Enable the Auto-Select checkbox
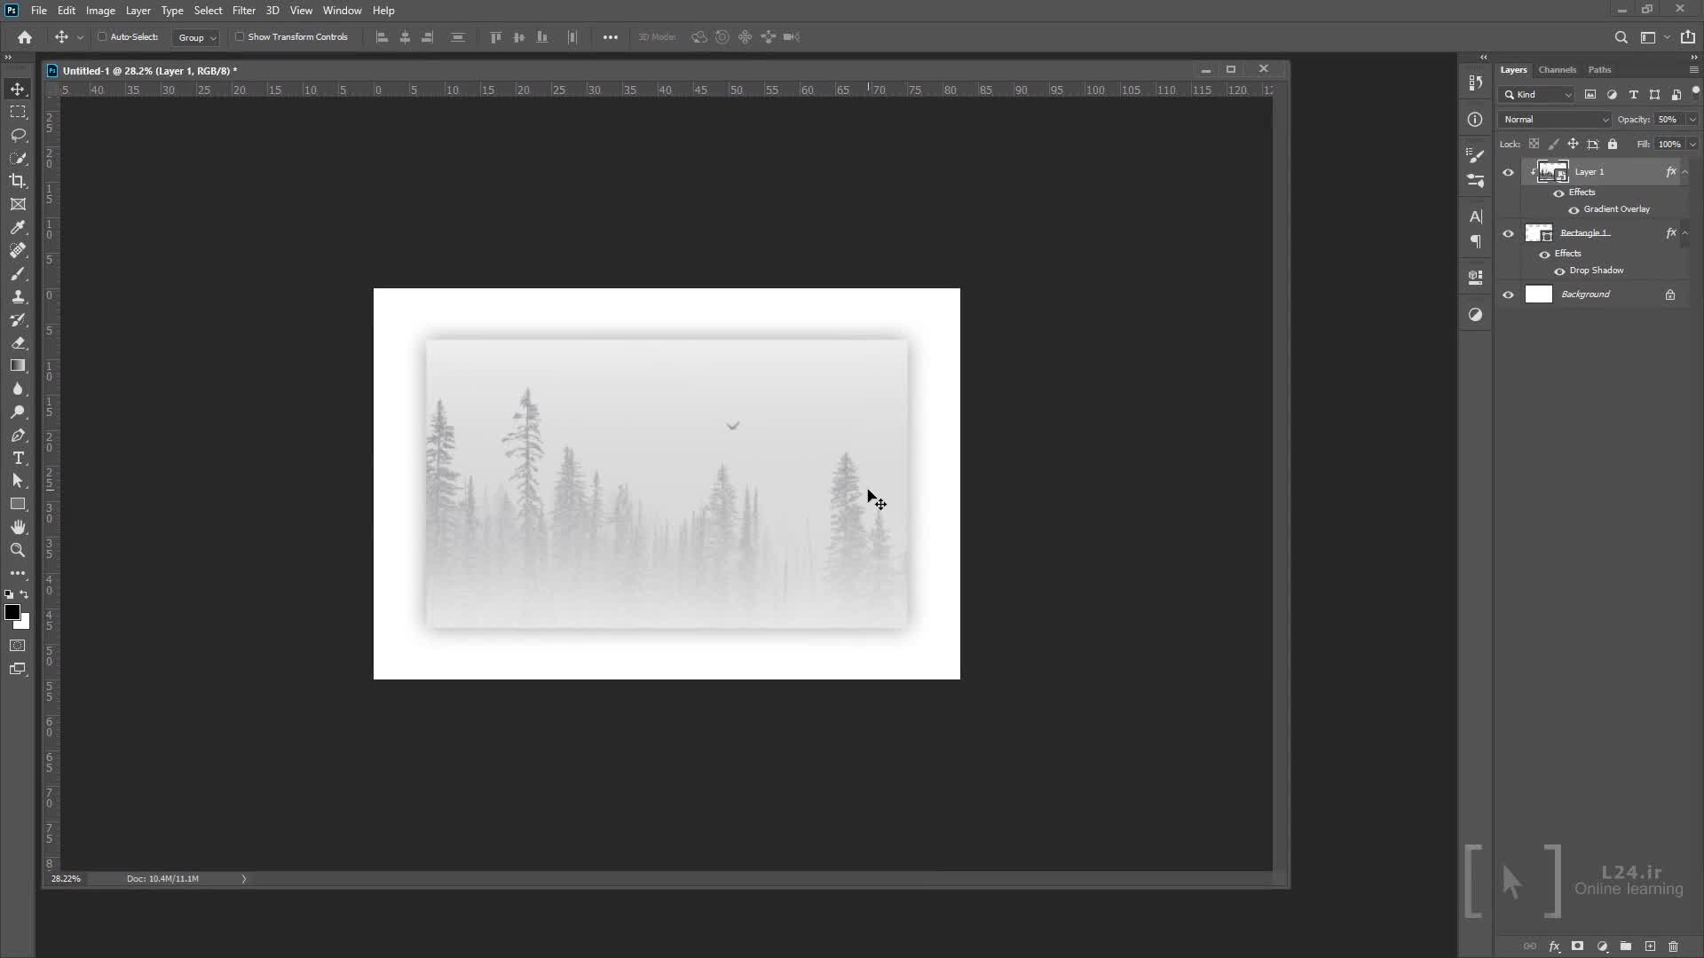Screen dimensions: 1704x958 102,37
